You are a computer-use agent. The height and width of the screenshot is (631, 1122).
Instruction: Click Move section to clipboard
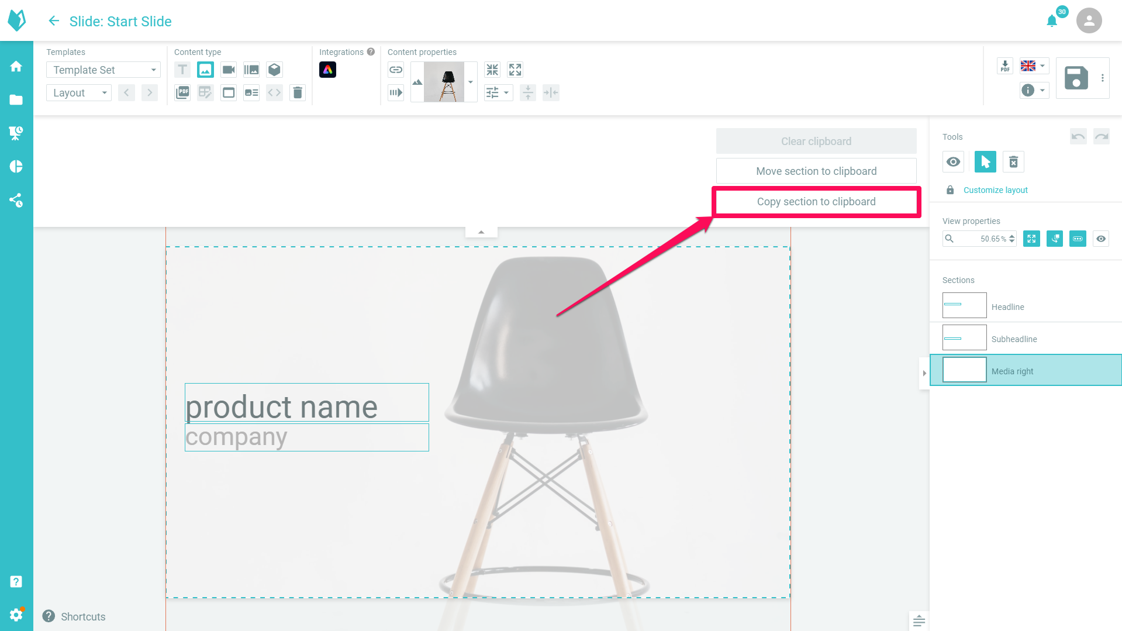[816, 171]
